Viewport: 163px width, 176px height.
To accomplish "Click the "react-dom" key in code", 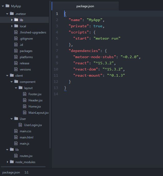I will pos(85,69).
